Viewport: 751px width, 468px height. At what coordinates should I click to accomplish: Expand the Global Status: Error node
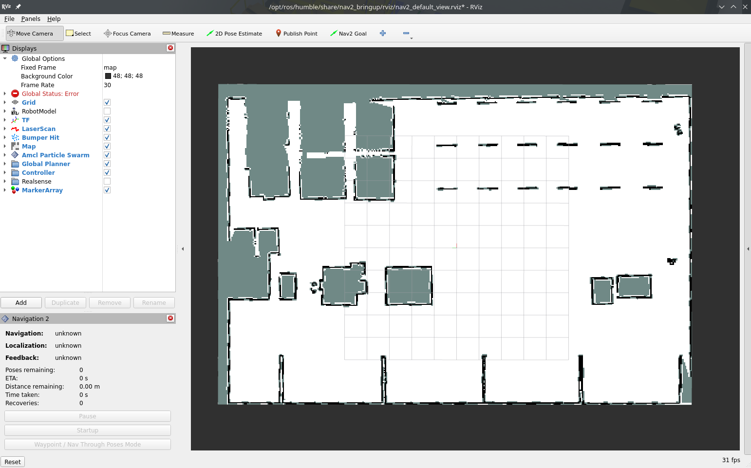tap(5, 94)
